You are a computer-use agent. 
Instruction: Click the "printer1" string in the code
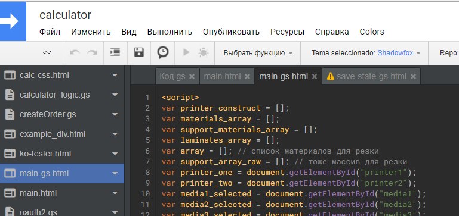[x=384, y=173]
